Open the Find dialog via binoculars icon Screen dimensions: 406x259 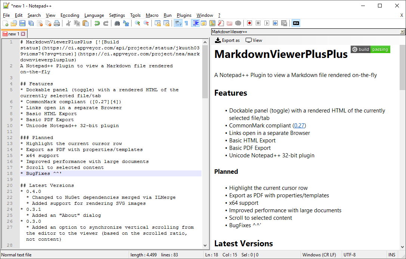point(117,23)
